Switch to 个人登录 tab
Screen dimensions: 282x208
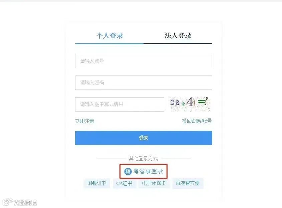109,36
